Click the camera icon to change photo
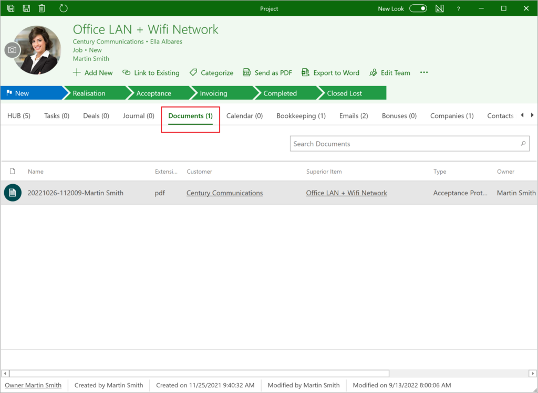 point(13,50)
